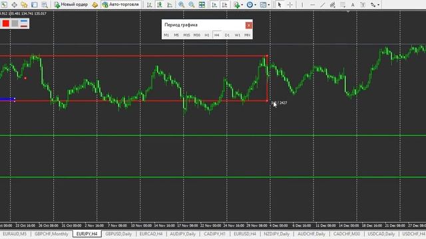The width and height of the screenshot is (426, 239).
Task: Switch to EURUSD,H4 chart tab
Action: coord(245,234)
